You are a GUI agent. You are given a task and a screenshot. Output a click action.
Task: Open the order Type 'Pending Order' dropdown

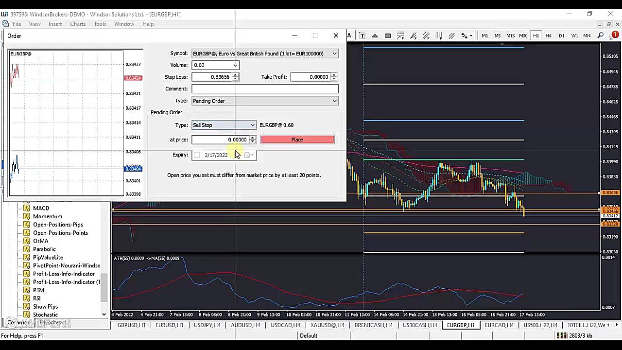[x=334, y=101]
